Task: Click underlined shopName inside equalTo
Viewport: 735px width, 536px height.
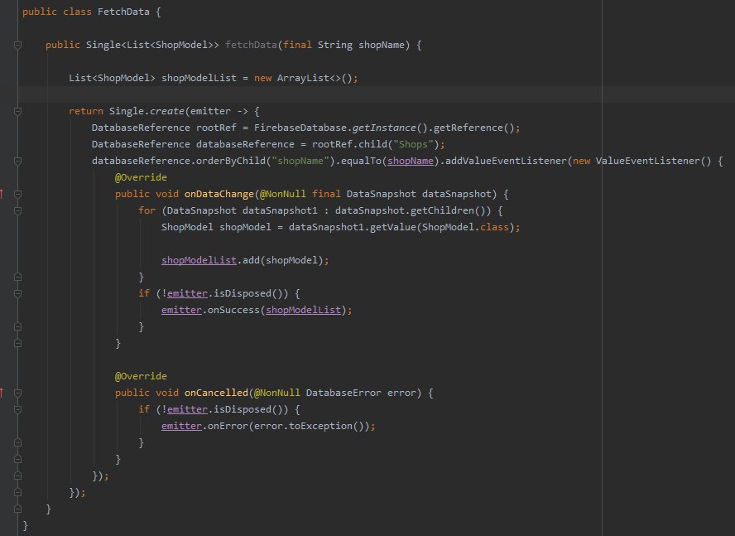Action: (411, 161)
